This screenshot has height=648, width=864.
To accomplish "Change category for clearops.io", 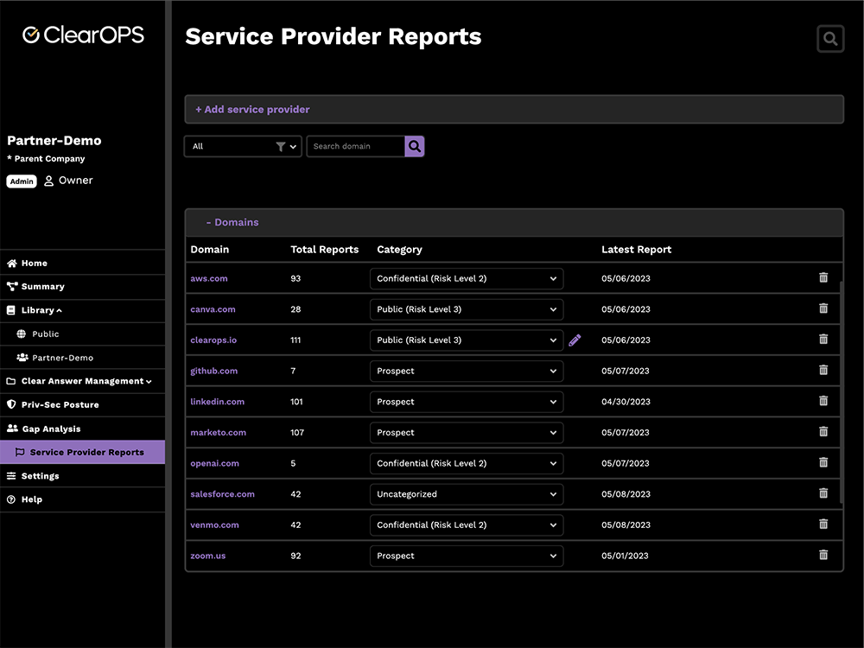I will [x=467, y=340].
